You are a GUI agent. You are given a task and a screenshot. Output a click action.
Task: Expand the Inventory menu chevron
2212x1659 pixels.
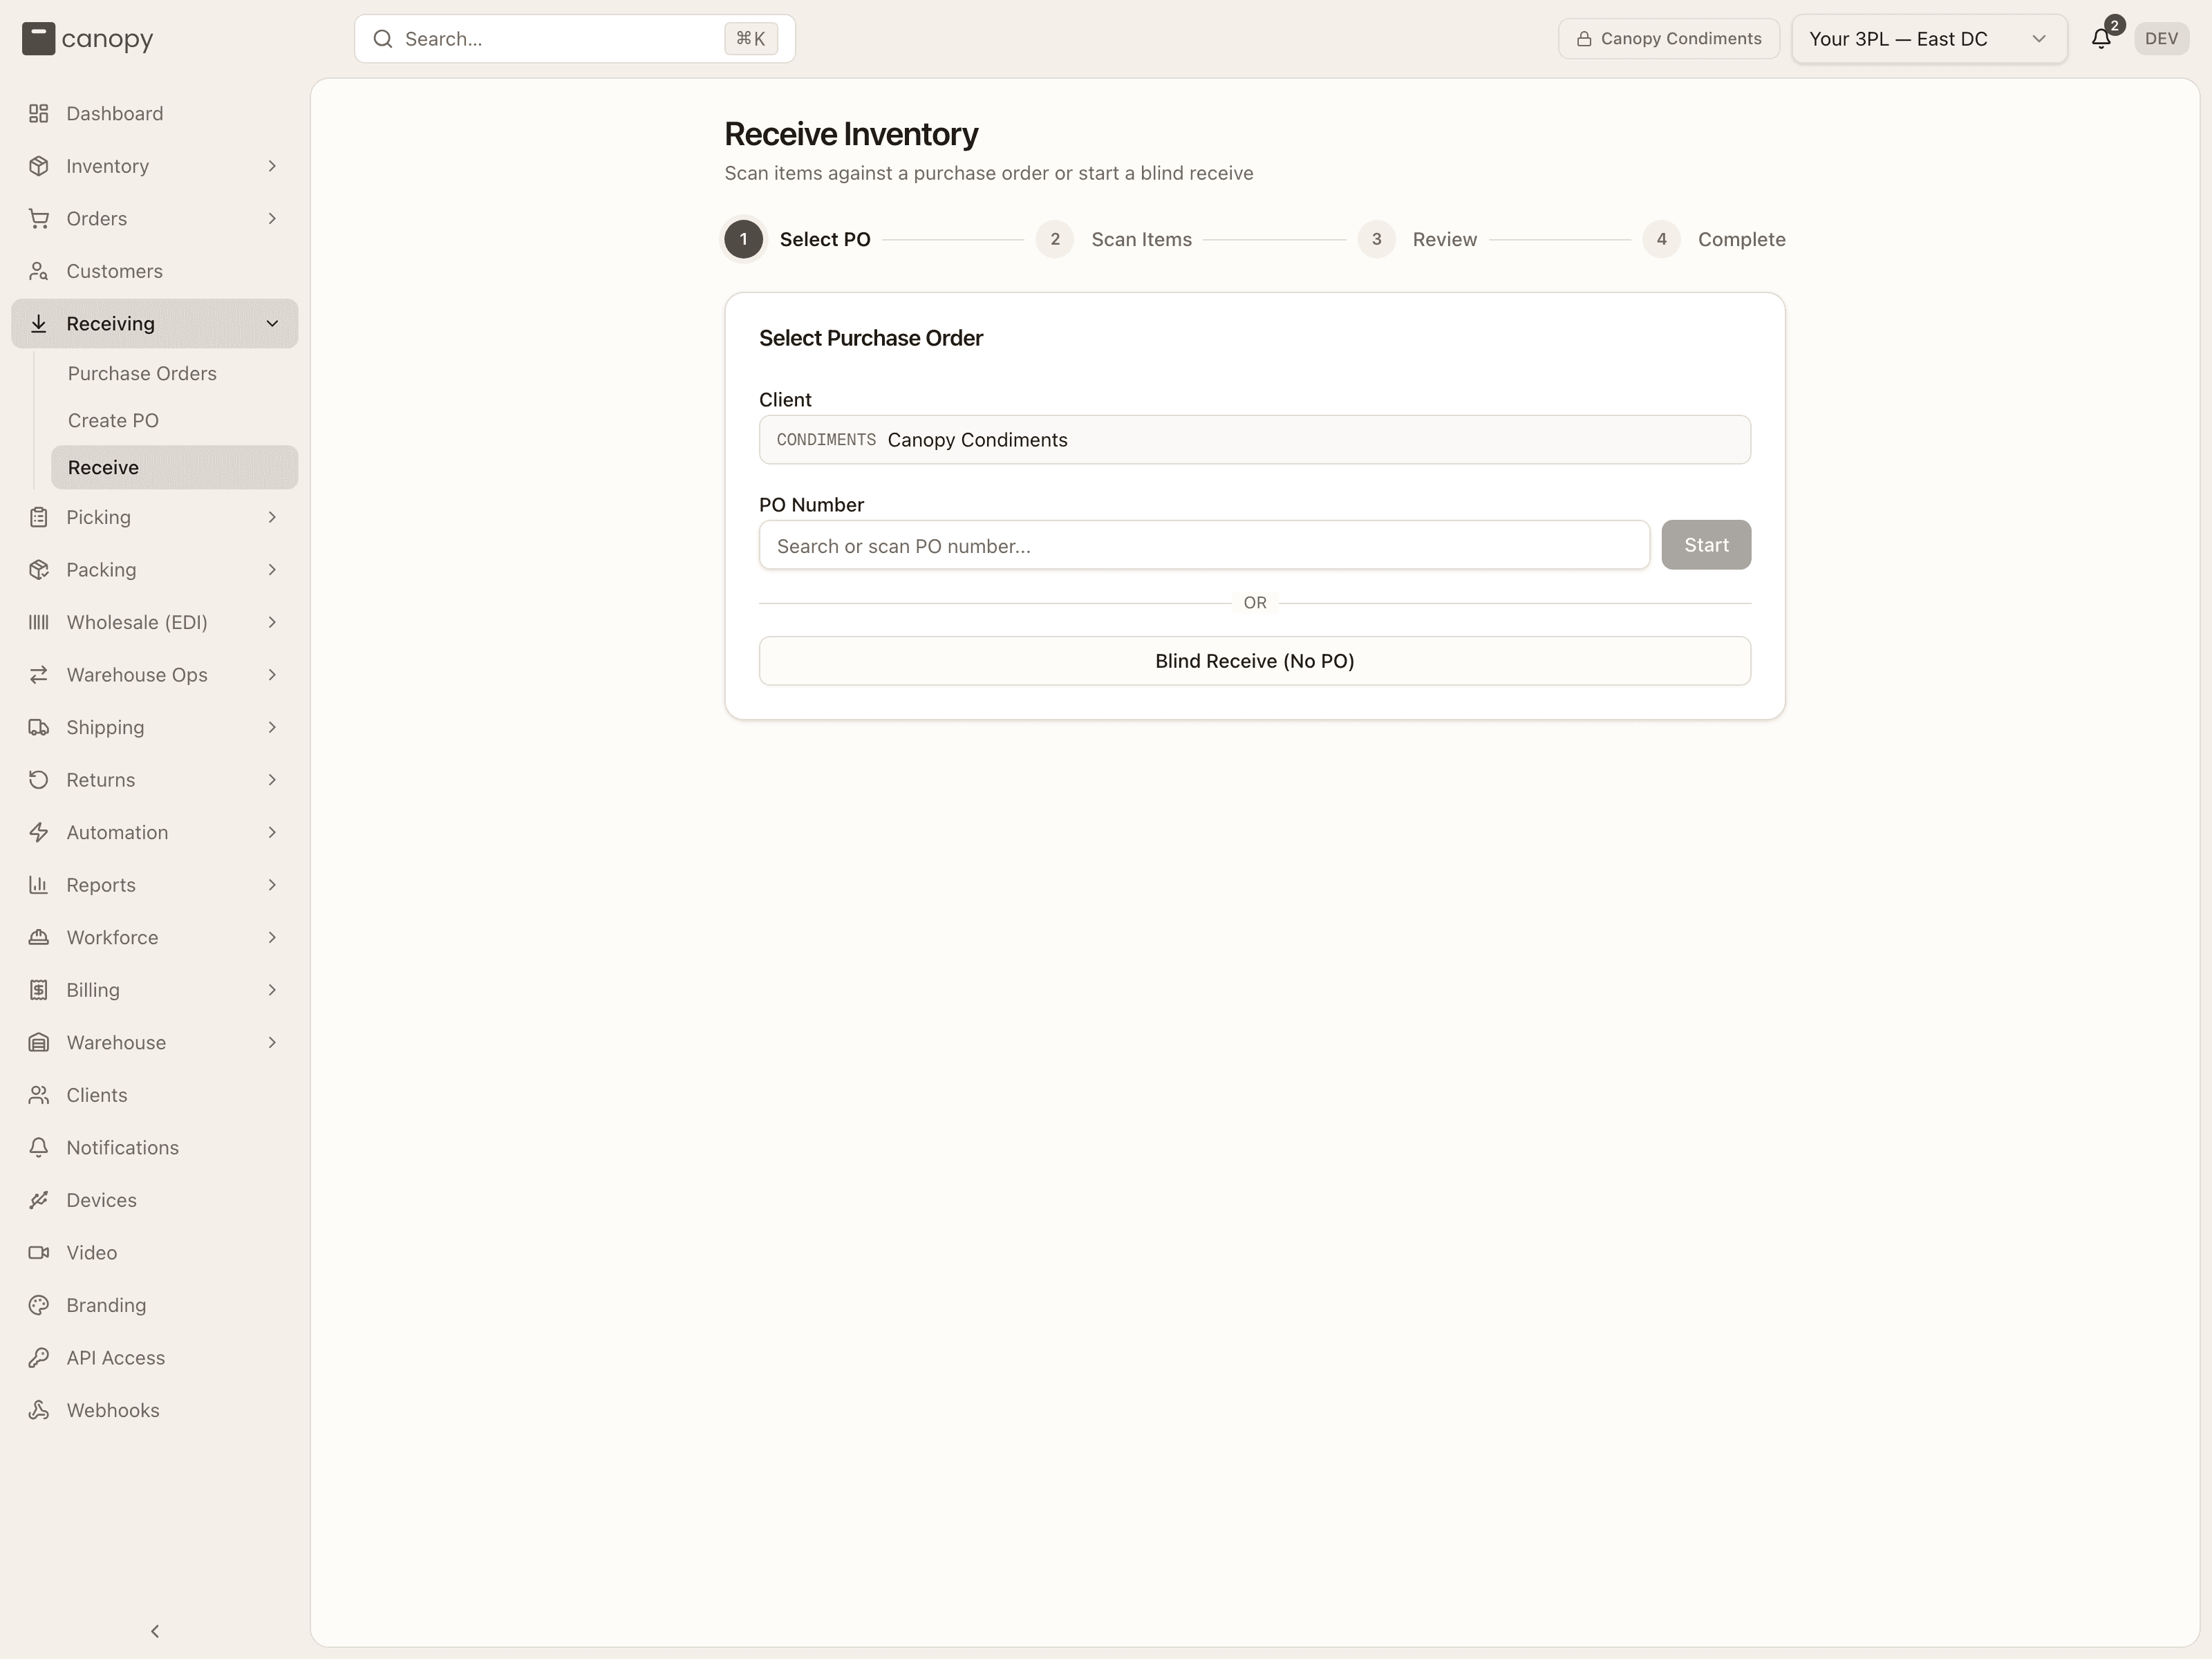272,166
